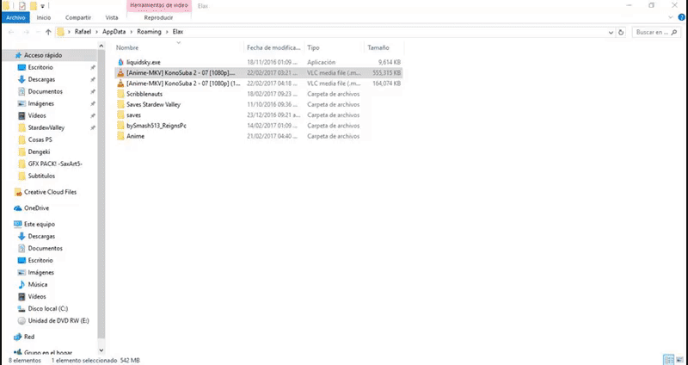Open the Archivo ribbon tab
Viewport: 688px width, 365px height.
pos(15,17)
